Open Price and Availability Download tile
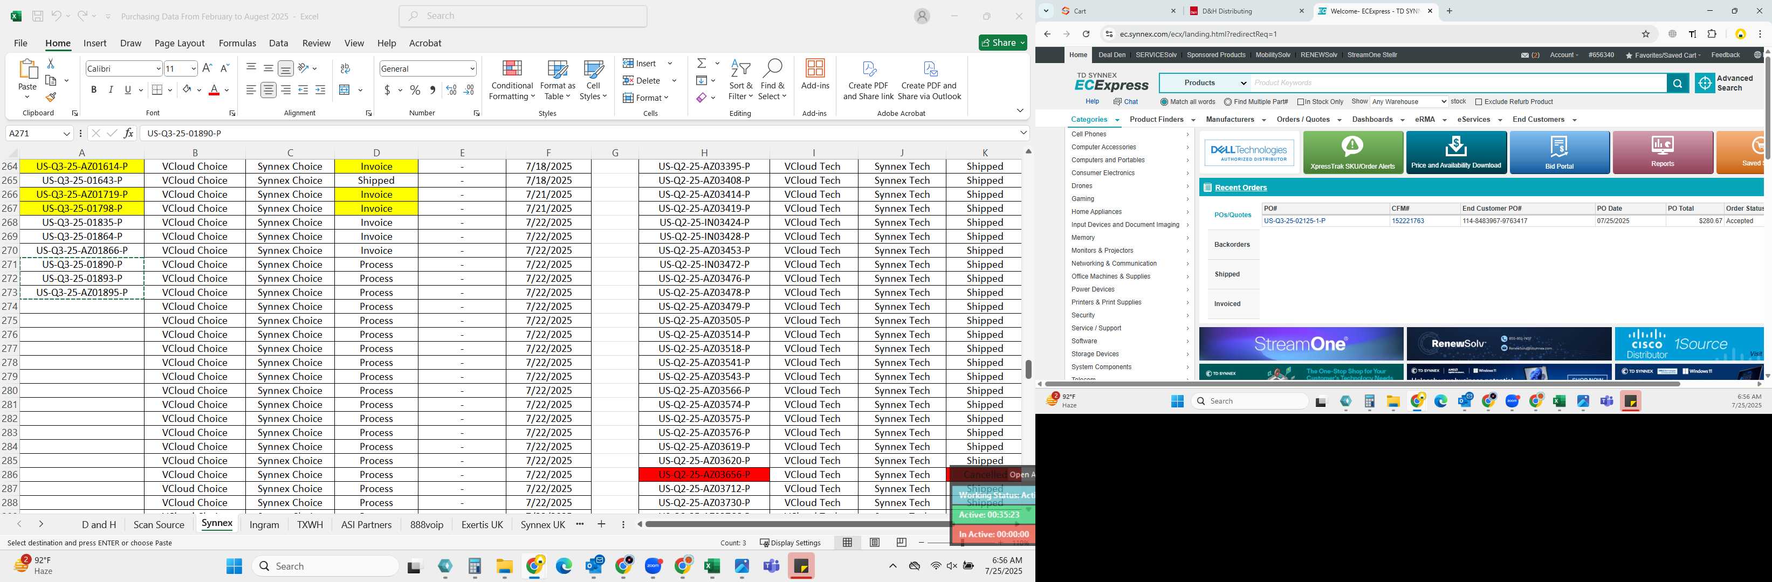 click(1455, 153)
